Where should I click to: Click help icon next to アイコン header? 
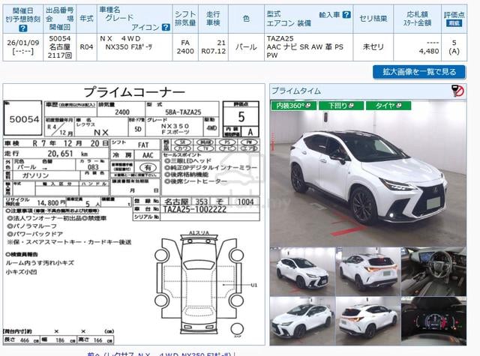click(166, 27)
